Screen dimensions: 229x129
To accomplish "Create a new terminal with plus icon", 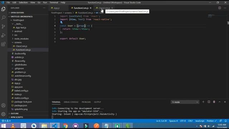I will (x=203, y=102).
